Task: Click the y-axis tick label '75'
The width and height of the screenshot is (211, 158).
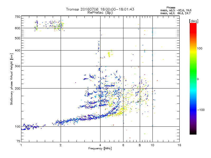Action: point(18,141)
